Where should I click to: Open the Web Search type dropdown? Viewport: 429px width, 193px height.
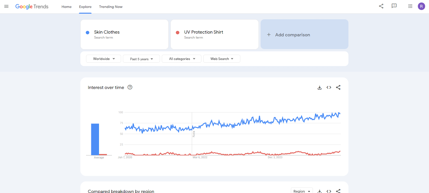tap(222, 59)
